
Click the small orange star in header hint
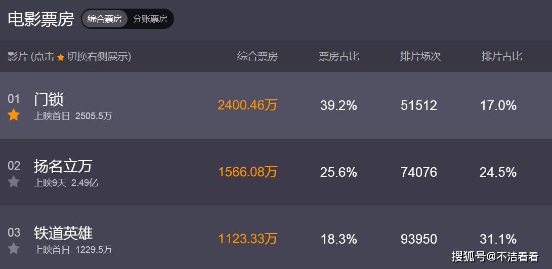pos(61,57)
